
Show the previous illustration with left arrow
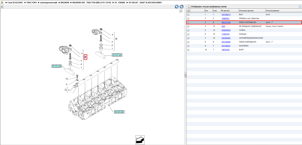click(177, 7)
